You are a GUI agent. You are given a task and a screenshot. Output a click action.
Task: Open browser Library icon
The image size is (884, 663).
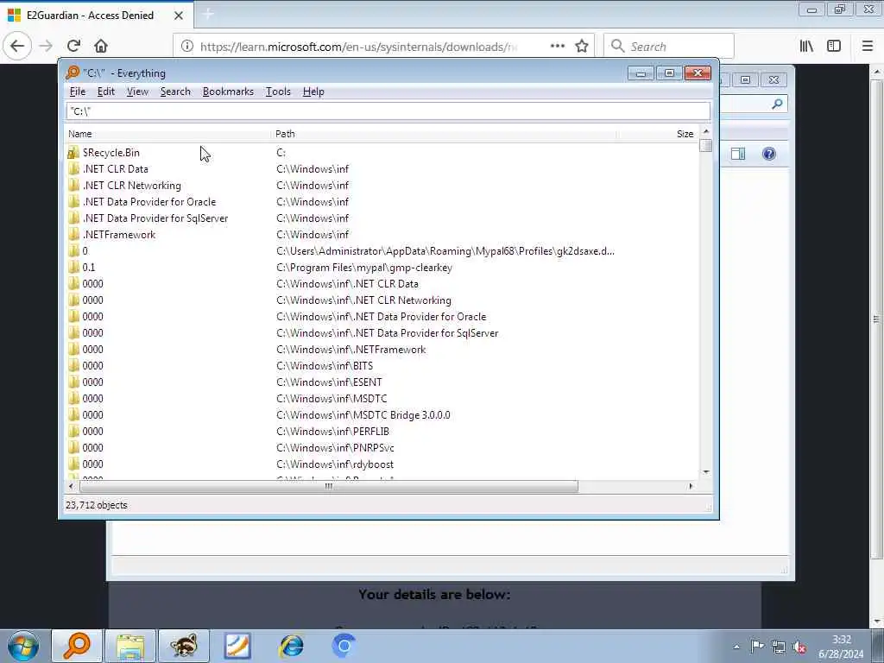(807, 47)
